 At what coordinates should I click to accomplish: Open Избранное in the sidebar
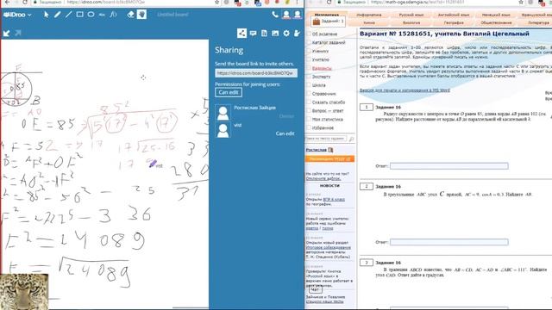(x=323, y=128)
